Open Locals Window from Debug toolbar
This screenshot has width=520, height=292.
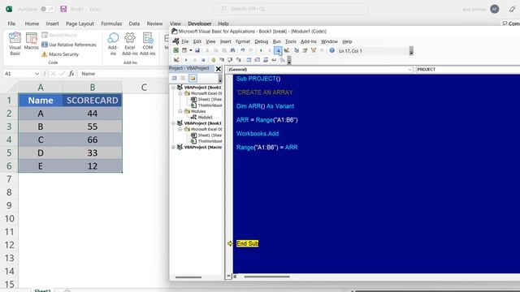point(249,60)
